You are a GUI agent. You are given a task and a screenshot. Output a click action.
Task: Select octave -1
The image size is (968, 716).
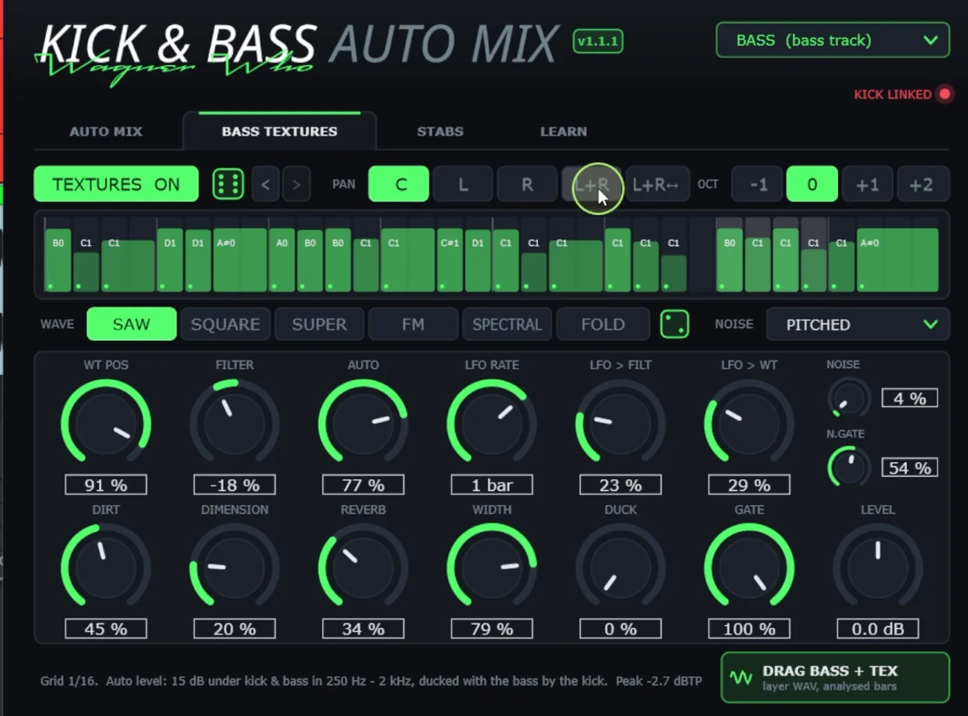tap(758, 185)
